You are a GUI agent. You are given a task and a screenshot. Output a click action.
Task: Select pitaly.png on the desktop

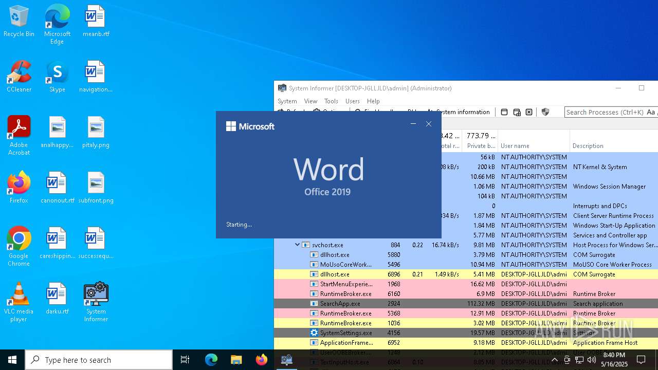pos(96,133)
